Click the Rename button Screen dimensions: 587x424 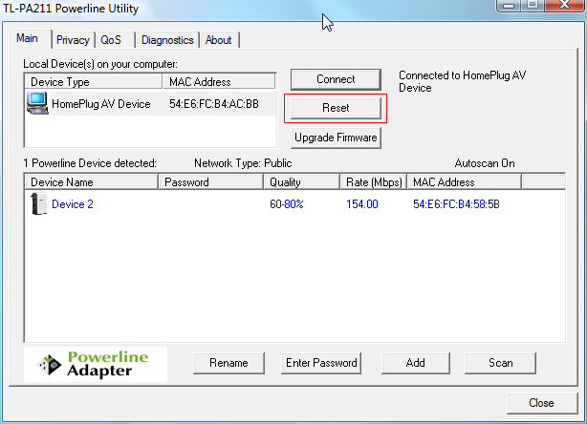pyautogui.click(x=228, y=363)
